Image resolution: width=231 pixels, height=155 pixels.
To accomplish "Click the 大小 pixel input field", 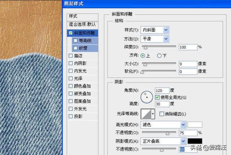I will click(188, 64).
